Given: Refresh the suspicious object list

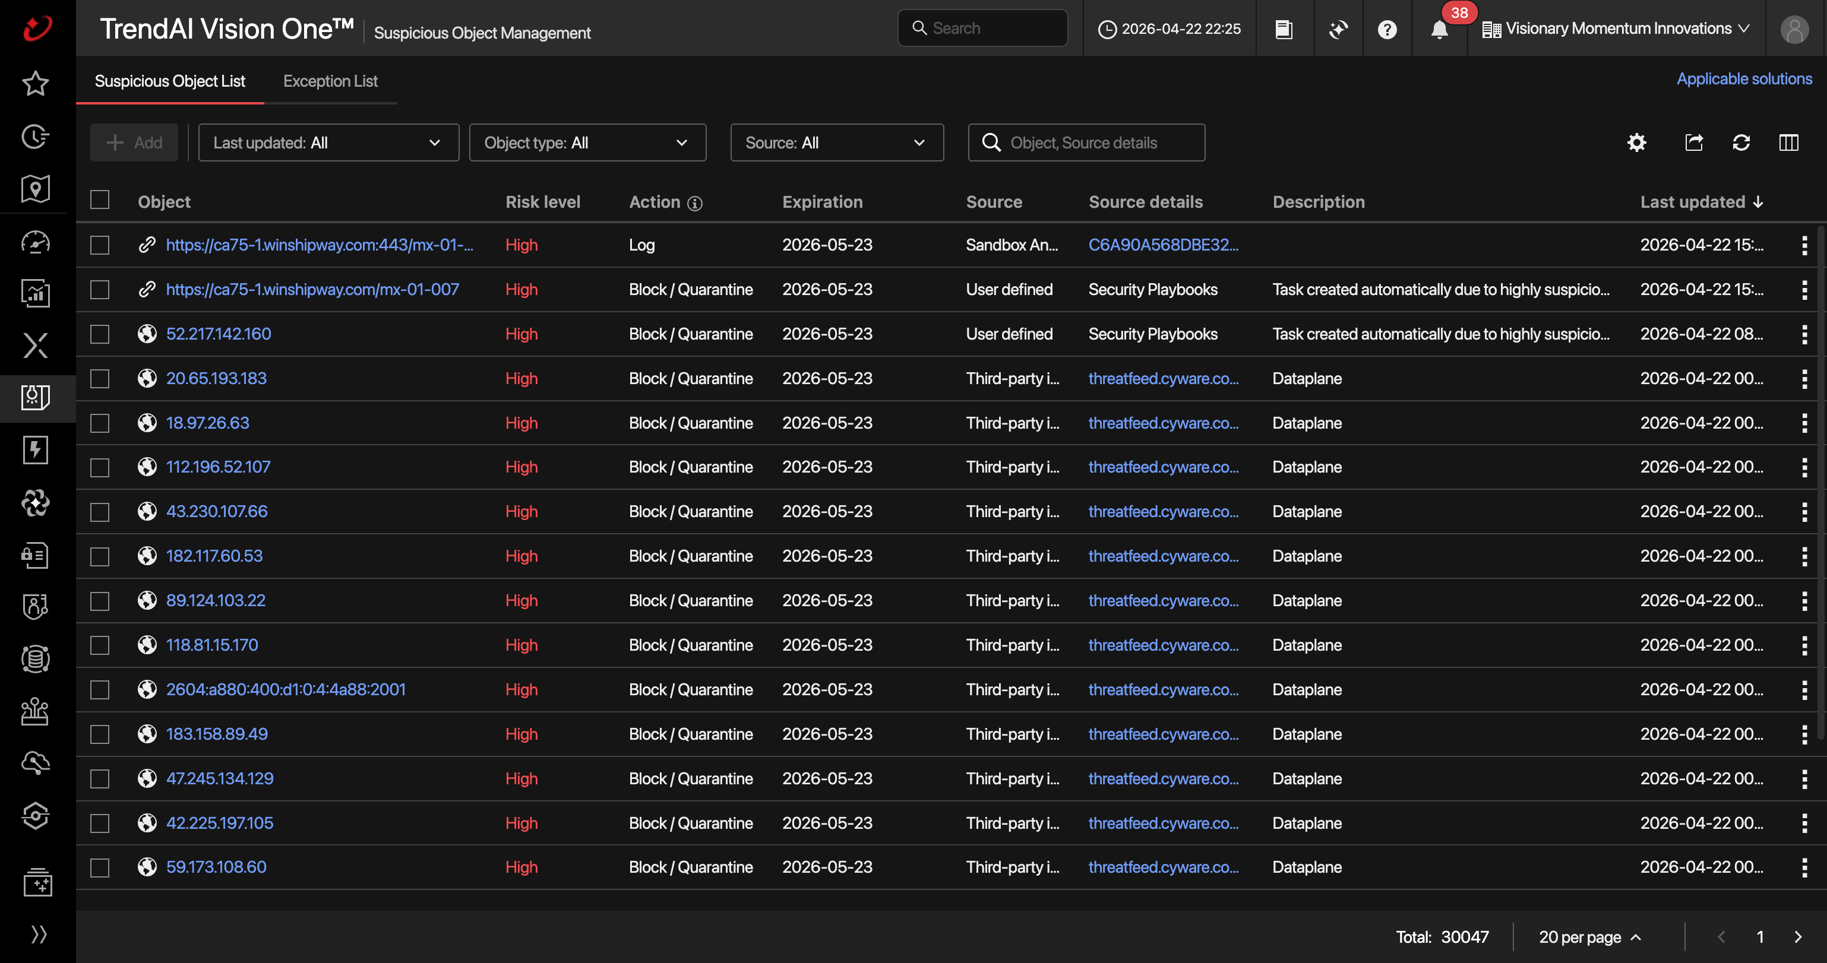Looking at the screenshot, I should click(1740, 142).
